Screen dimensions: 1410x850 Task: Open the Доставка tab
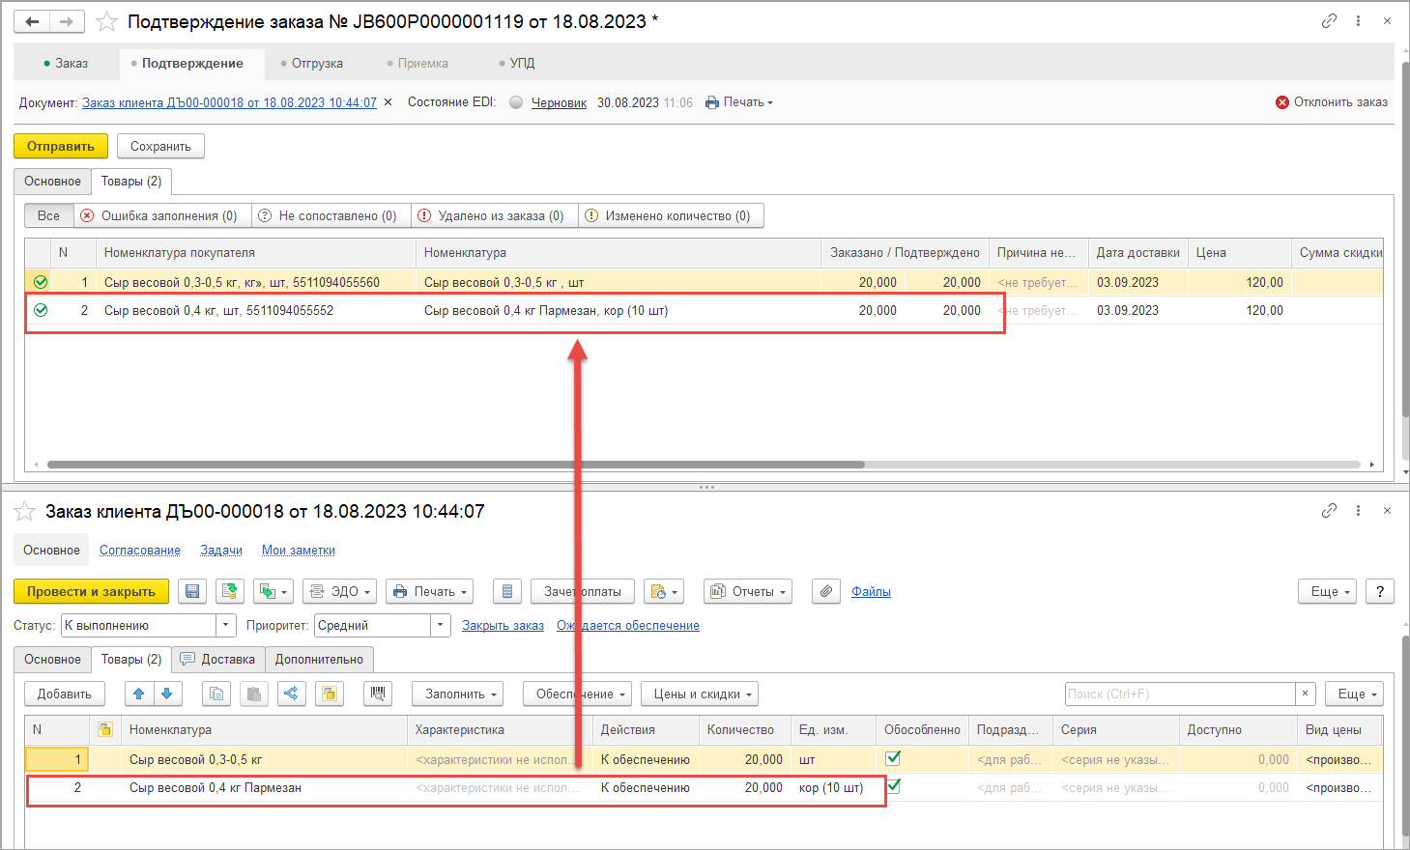click(x=218, y=659)
